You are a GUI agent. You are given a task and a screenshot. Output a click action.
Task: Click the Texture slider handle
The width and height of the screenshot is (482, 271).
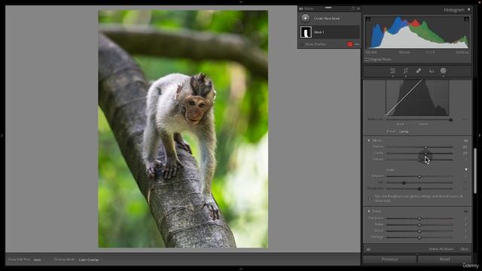click(x=426, y=148)
